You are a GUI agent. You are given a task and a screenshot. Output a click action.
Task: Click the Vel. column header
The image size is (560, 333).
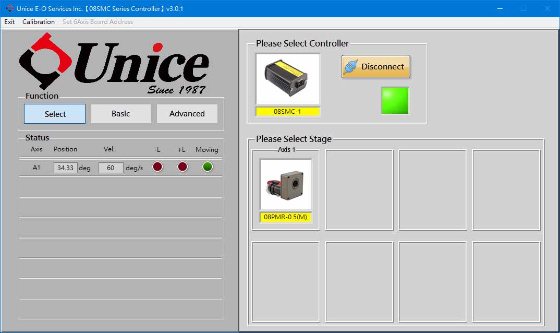click(x=109, y=149)
